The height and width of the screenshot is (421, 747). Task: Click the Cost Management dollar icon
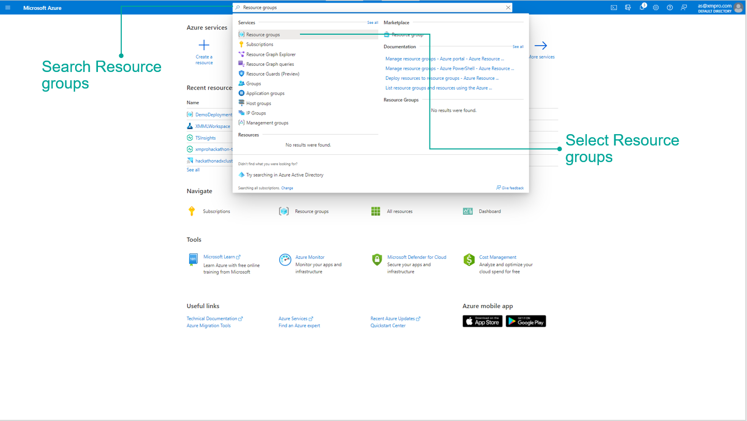(x=469, y=260)
